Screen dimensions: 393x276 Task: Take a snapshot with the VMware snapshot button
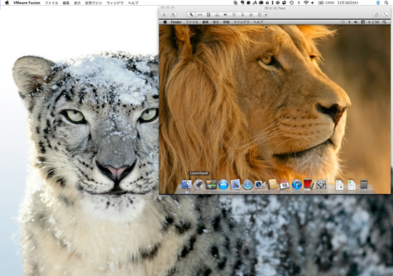pyautogui.click(x=173, y=15)
